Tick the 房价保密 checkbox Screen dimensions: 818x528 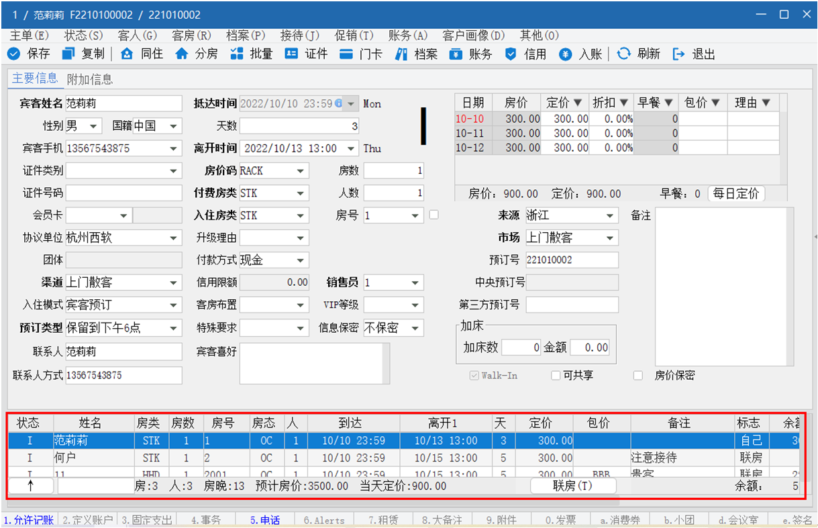638,376
